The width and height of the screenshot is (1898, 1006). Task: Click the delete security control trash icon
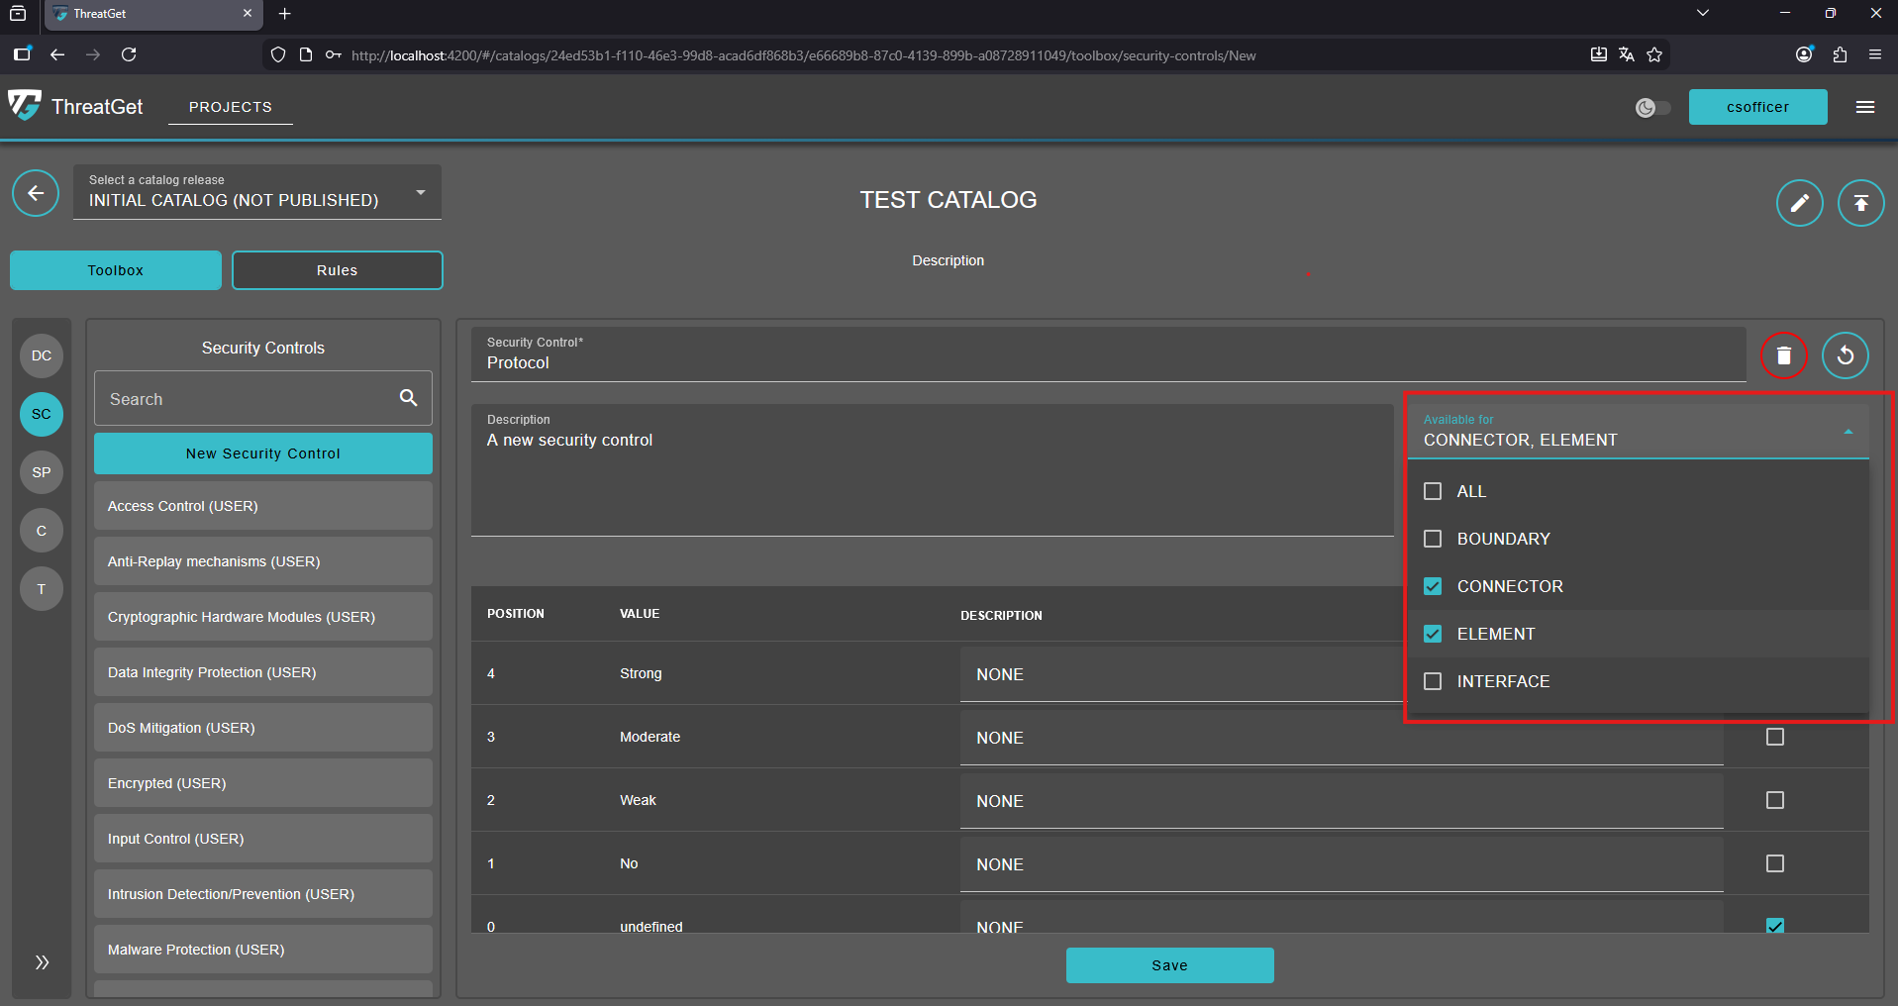[x=1783, y=355]
